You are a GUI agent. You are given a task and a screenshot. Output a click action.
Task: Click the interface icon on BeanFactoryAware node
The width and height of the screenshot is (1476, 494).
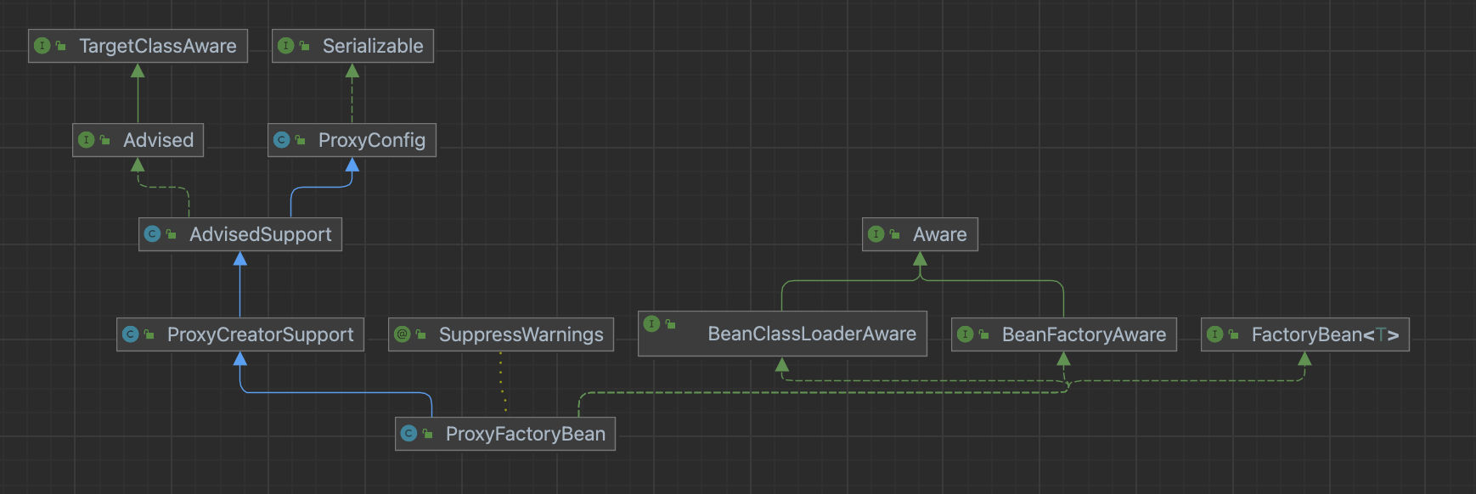click(x=966, y=334)
